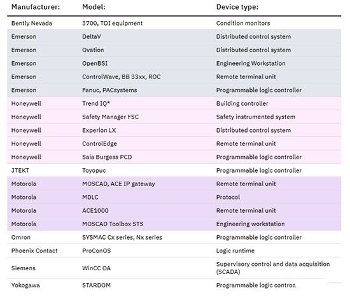Click 'Honeywell' in the Trend IQ* row
This screenshot has width=350, height=297.
click(26, 104)
